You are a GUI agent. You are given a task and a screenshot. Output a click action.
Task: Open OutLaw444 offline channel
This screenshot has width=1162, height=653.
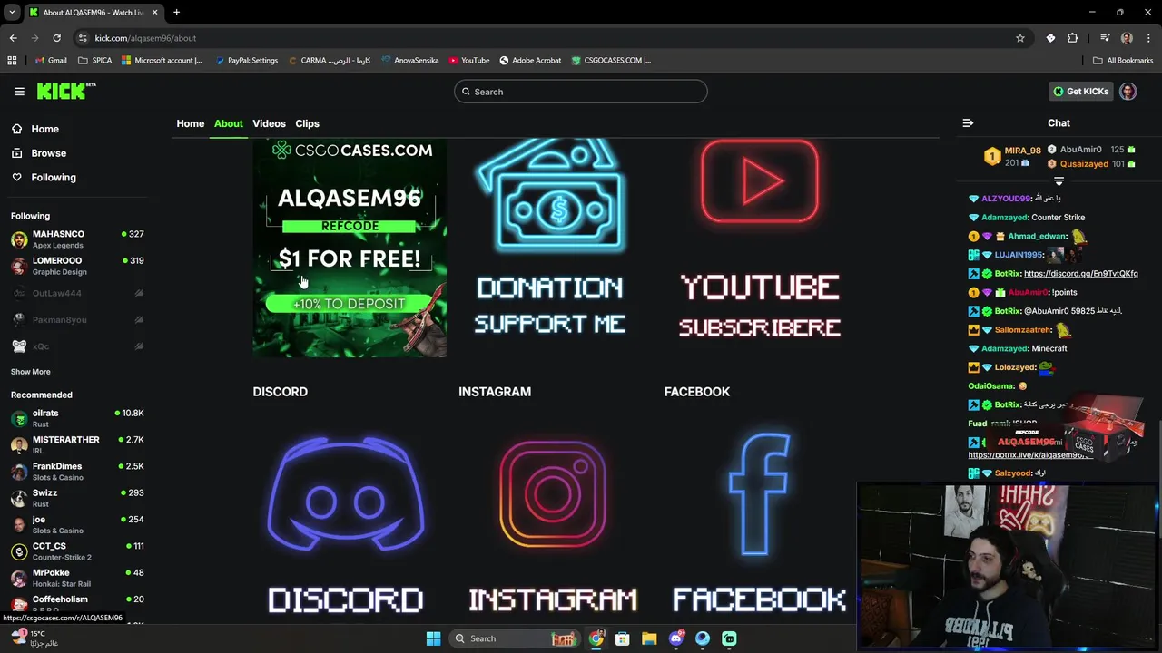(77, 293)
